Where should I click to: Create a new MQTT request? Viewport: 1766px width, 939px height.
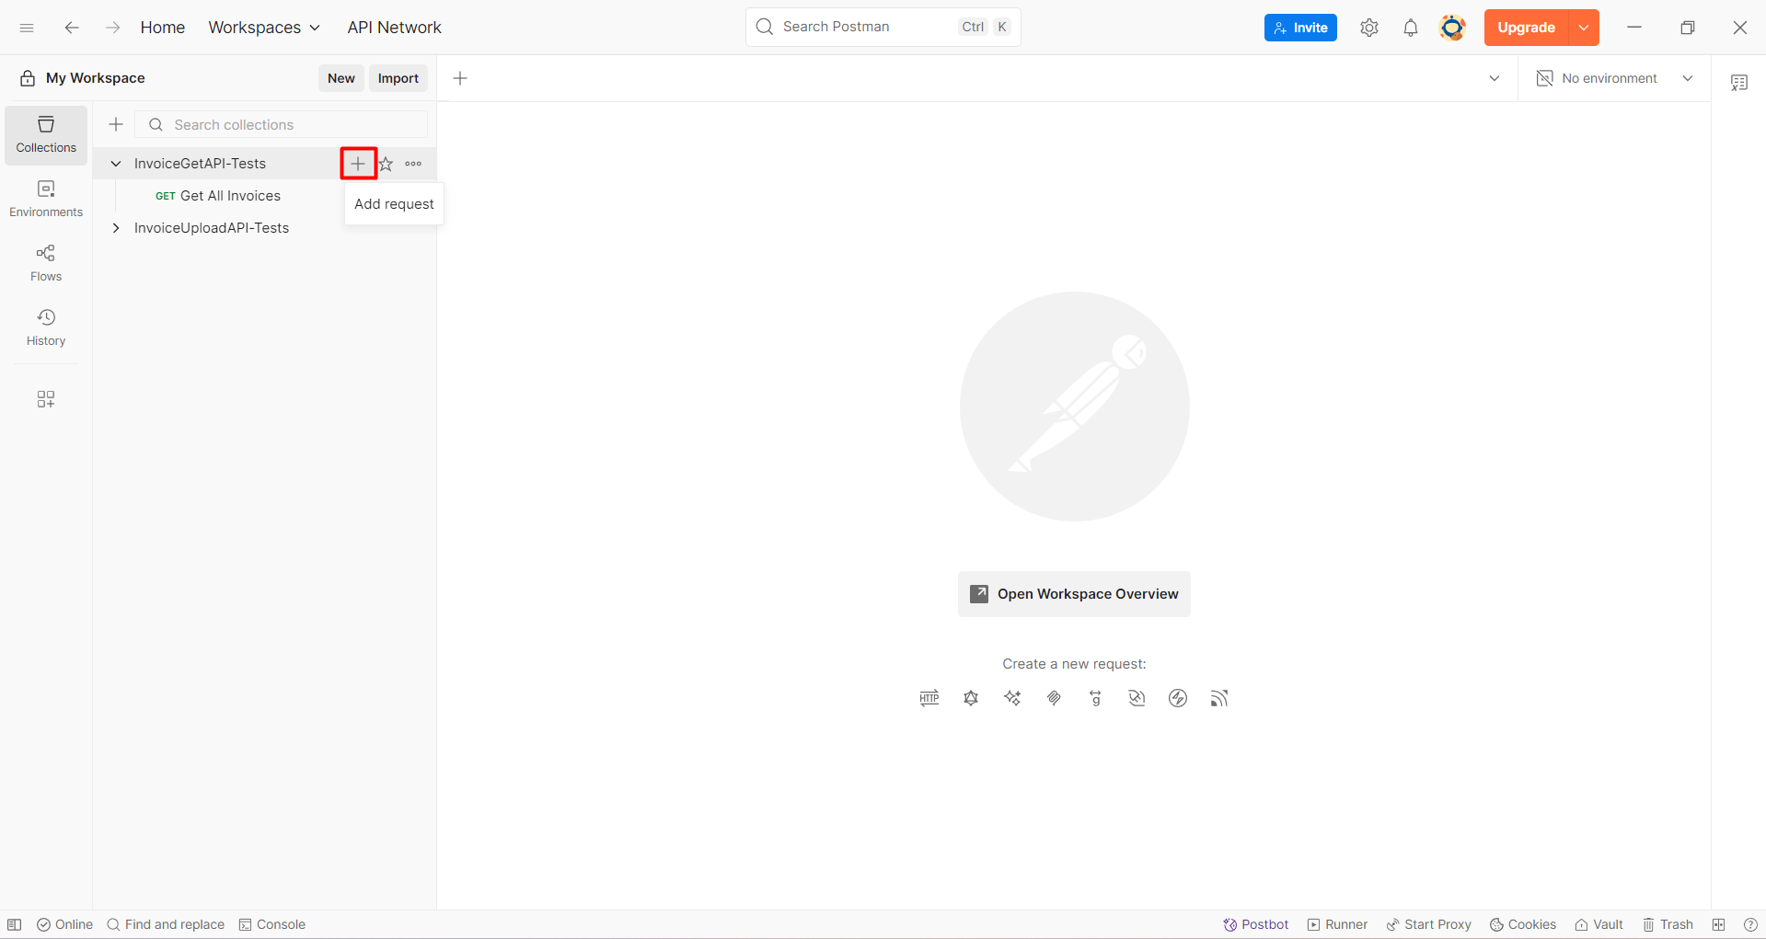[x=1219, y=698]
